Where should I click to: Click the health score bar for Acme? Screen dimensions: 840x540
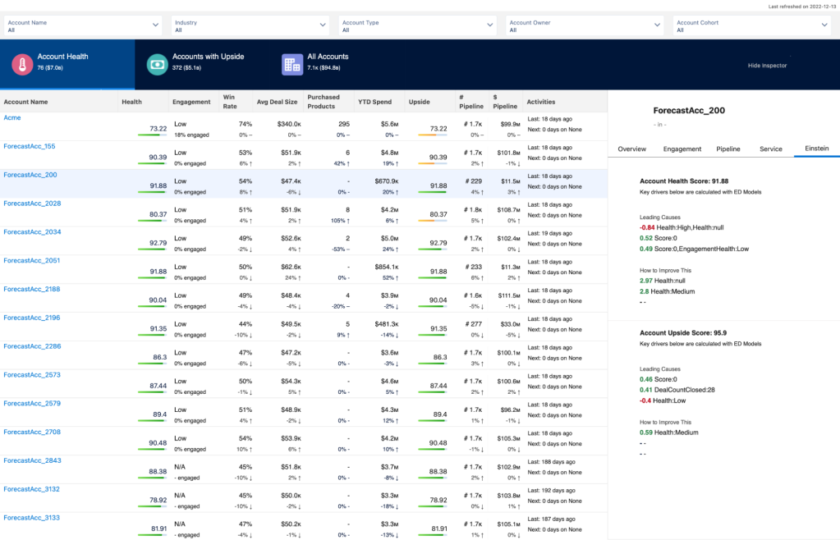[x=152, y=133]
